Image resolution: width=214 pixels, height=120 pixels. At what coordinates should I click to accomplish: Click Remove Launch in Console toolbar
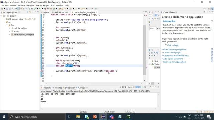[x=123, y=87]
